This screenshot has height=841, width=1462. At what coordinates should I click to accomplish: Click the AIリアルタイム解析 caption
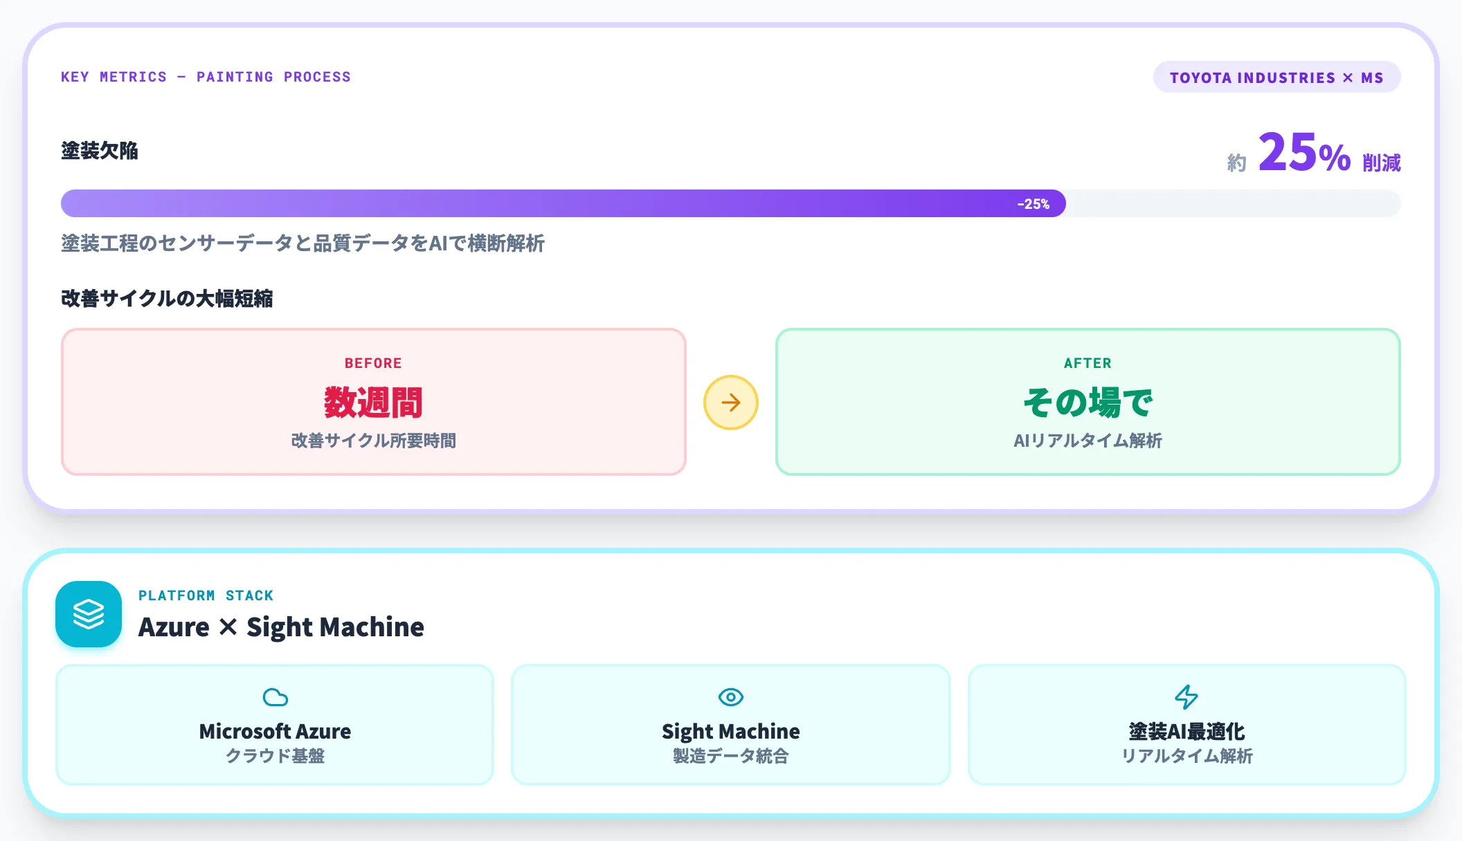[x=1088, y=441]
